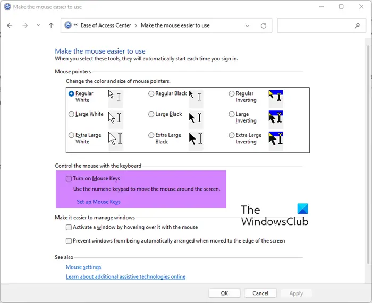Open recent locations dropdown chevron
Screen dimensions: 372x303
click(x=38, y=25)
